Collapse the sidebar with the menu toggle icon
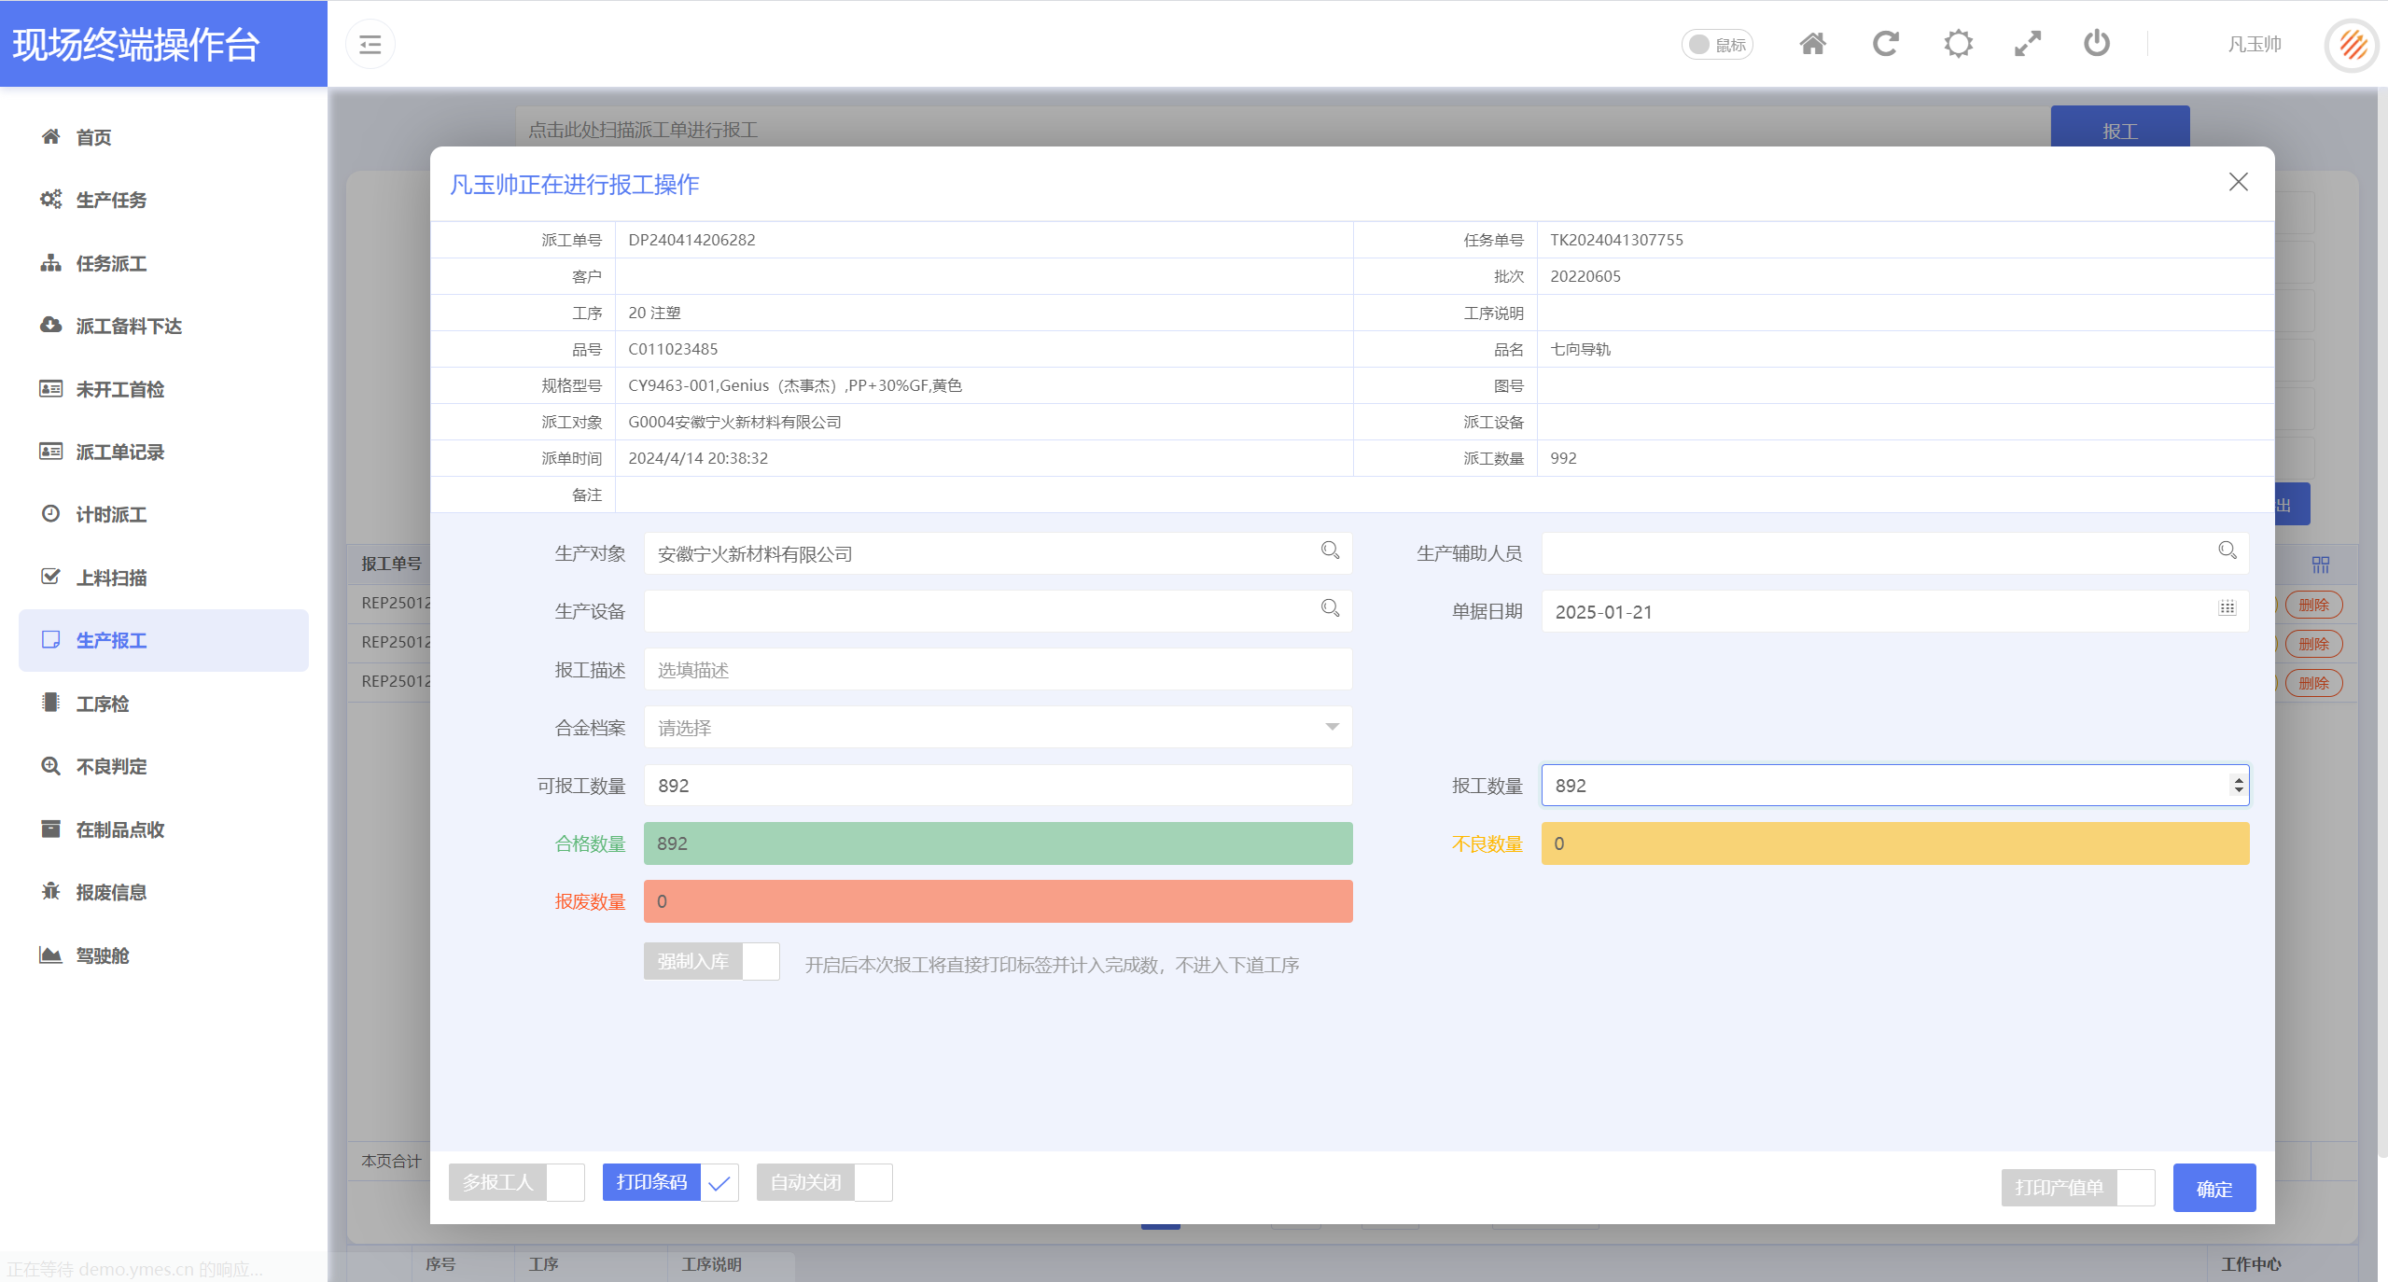This screenshot has height=1282, width=2388. pos(370,44)
